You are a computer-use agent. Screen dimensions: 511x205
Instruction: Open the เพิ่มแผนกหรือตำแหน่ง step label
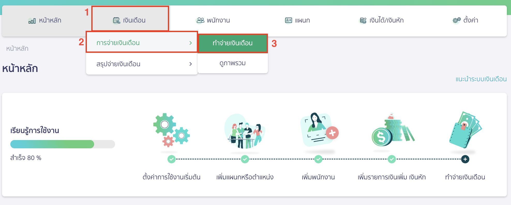coord(245,177)
